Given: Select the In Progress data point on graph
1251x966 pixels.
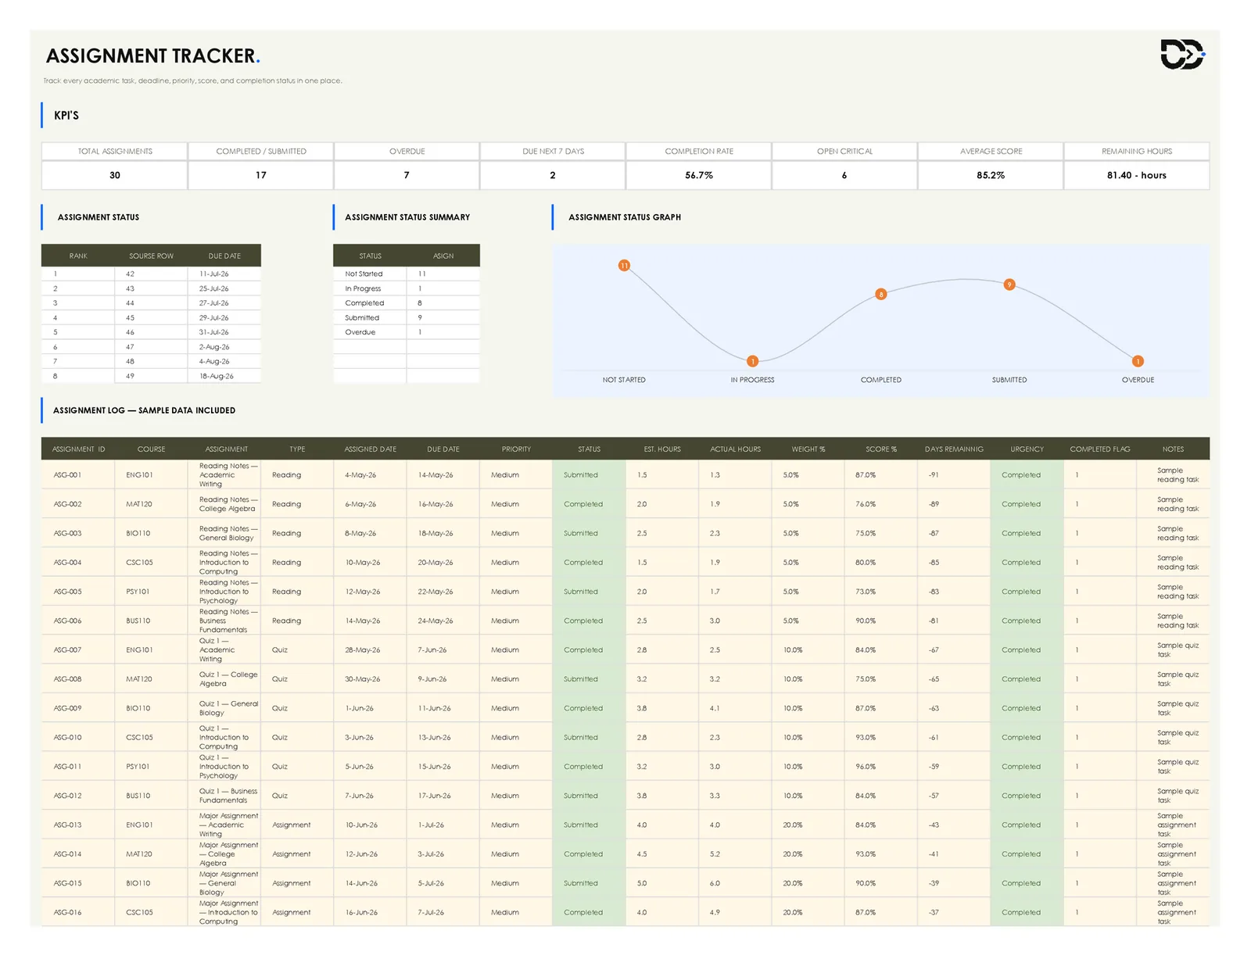Looking at the screenshot, I should tap(752, 361).
